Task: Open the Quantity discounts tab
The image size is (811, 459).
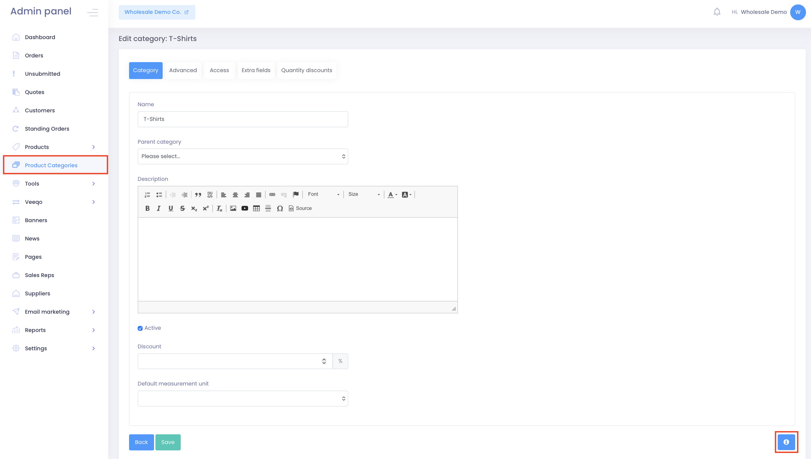Action: click(306, 70)
